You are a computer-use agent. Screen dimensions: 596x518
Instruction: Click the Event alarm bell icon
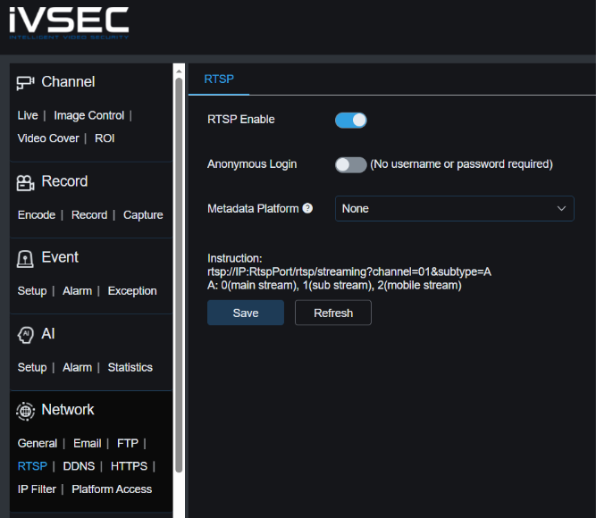(x=25, y=259)
